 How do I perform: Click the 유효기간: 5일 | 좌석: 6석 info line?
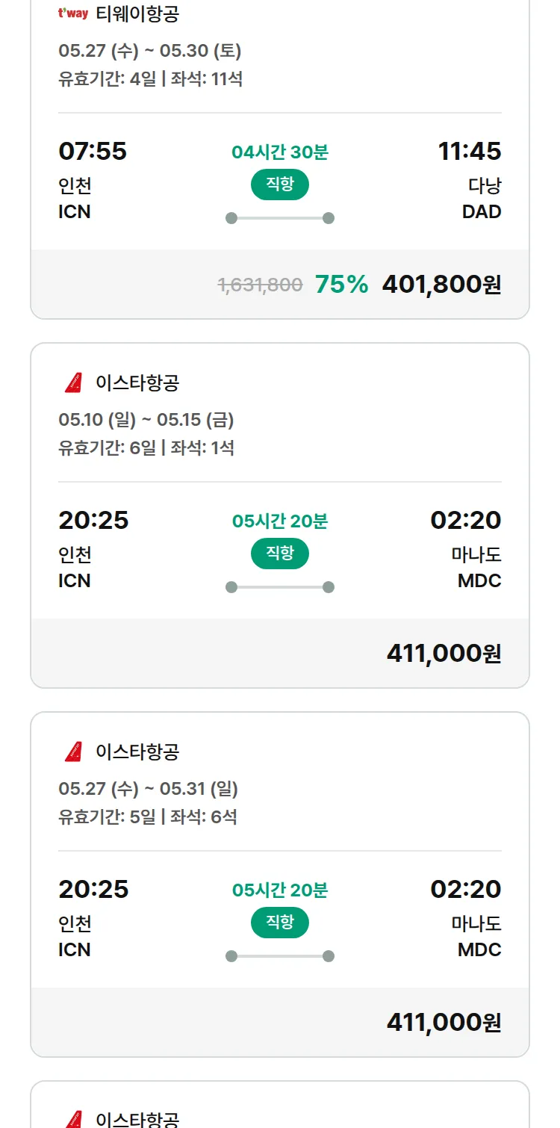[148, 816]
